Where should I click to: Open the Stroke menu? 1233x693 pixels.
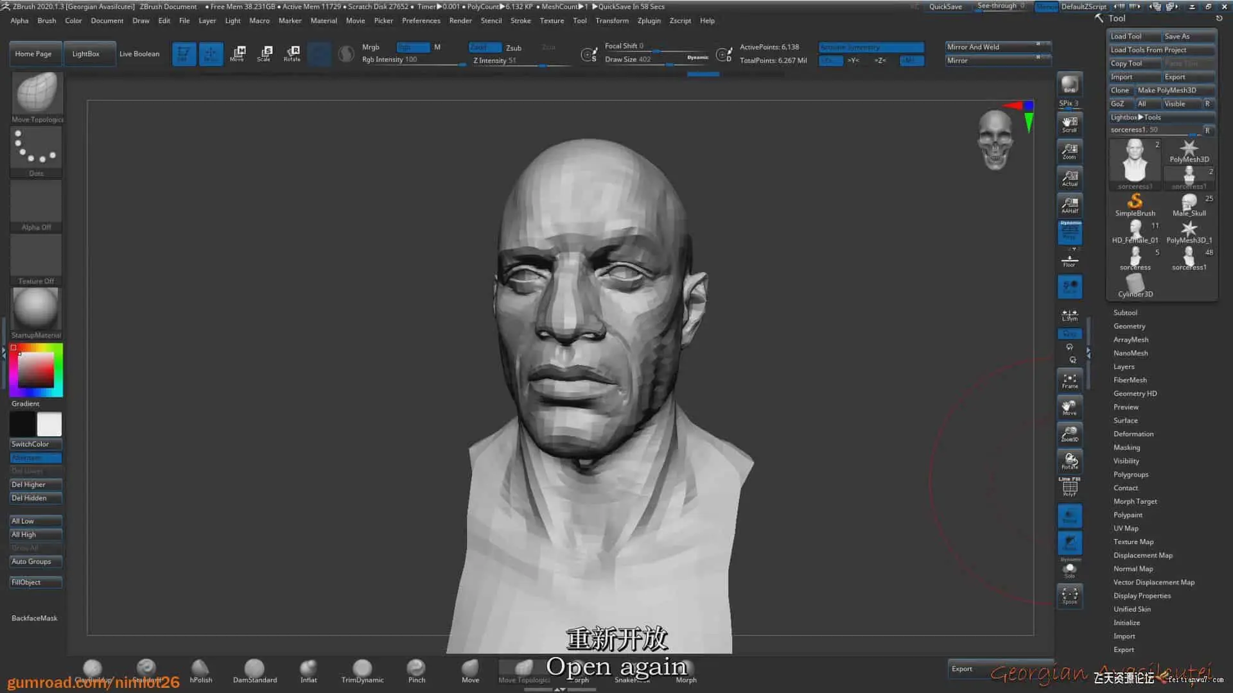click(520, 21)
